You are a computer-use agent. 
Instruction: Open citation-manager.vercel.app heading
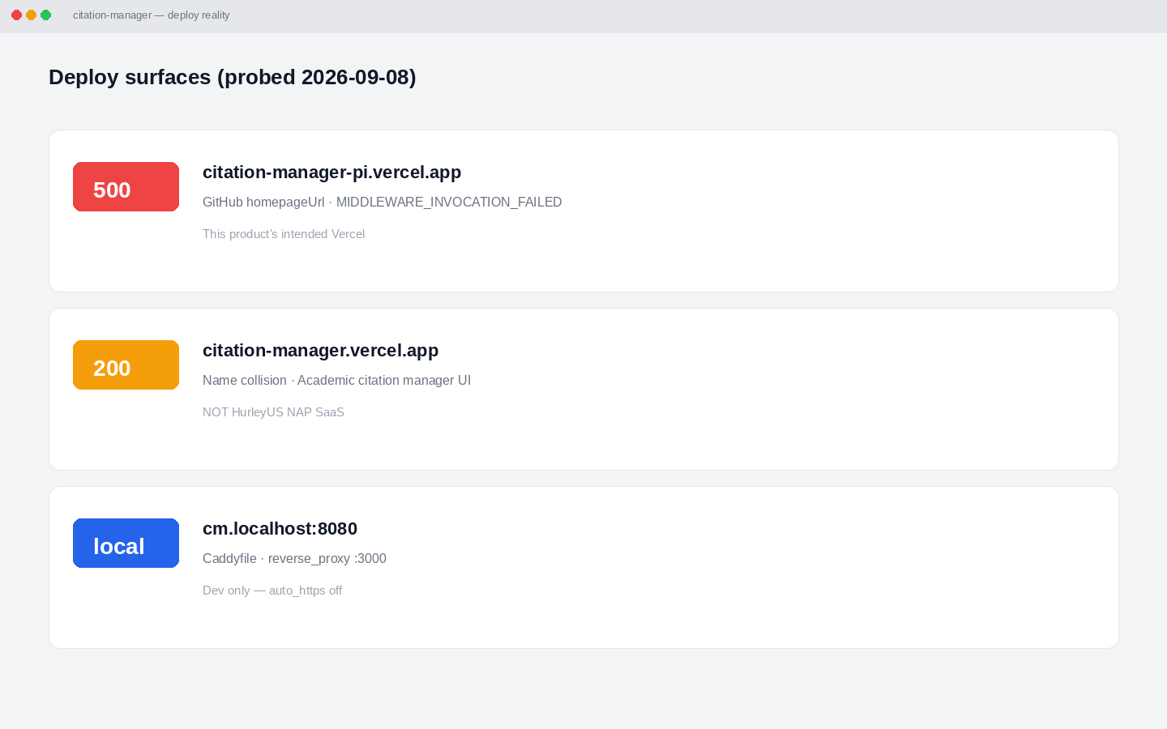tap(320, 350)
